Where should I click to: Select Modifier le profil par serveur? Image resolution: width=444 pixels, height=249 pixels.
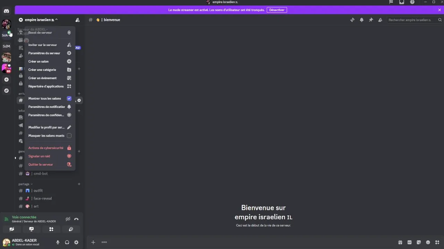click(50, 127)
